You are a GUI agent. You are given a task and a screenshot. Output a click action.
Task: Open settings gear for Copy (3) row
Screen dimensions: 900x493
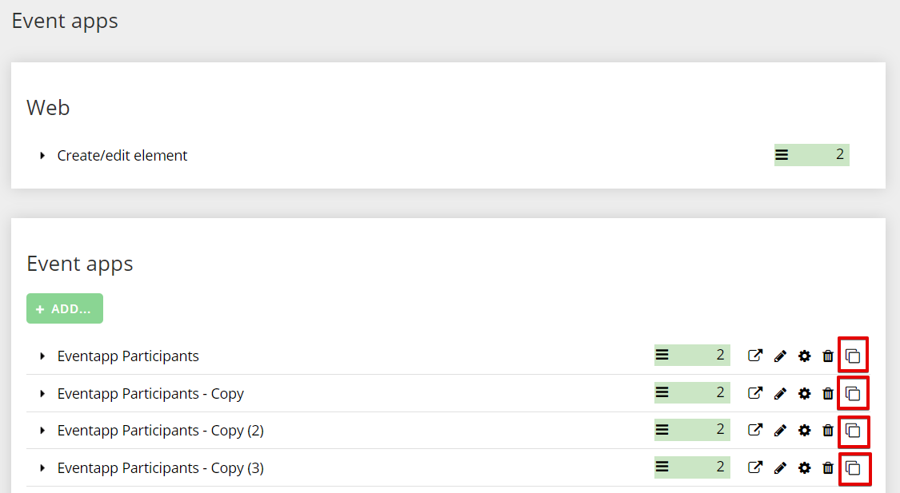[805, 468]
